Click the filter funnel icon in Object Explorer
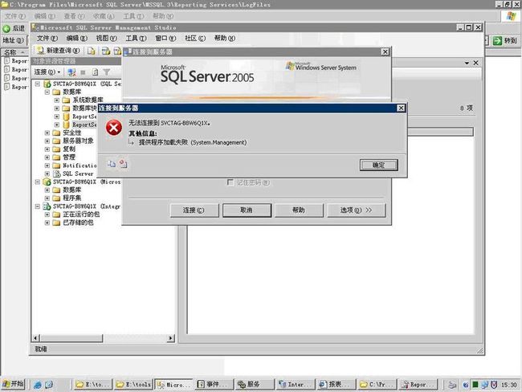522x392 pixels. [107, 72]
